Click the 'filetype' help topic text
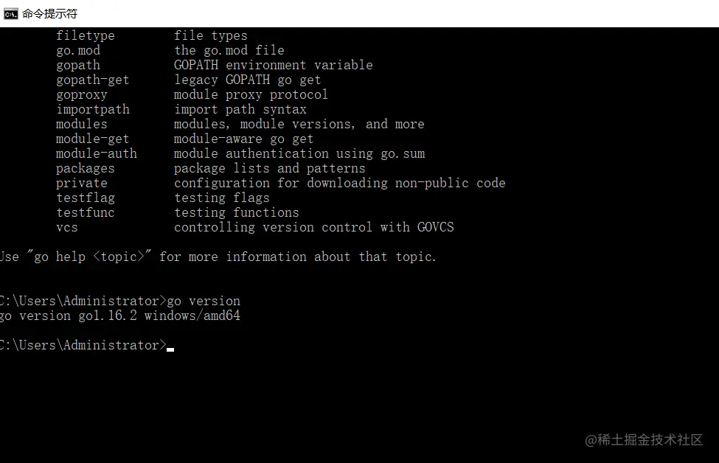Image resolution: width=719 pixels, height=463 pixels. (x=85, y=35)
